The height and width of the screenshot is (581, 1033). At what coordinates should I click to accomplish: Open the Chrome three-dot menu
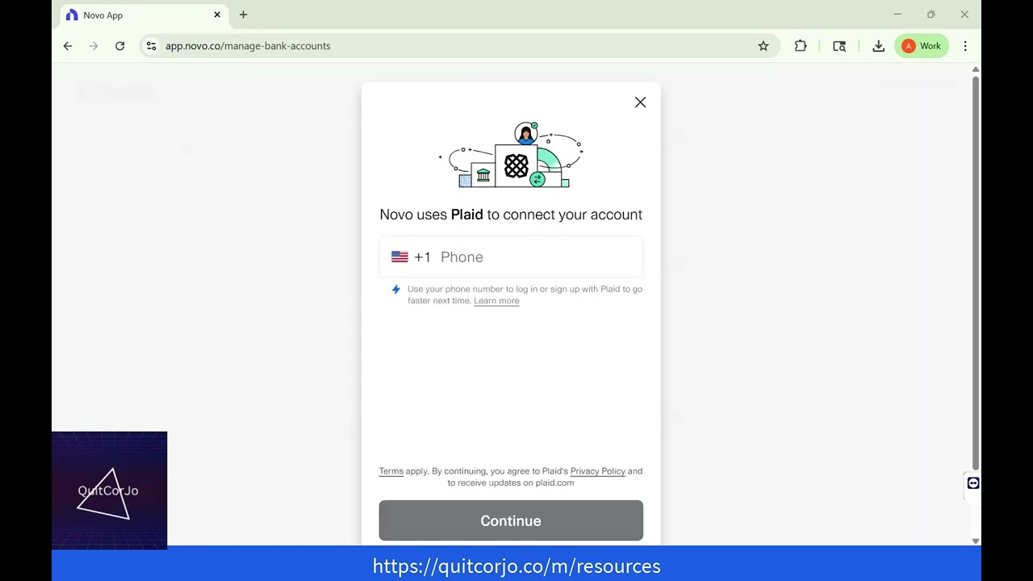[x=965, y=46]
